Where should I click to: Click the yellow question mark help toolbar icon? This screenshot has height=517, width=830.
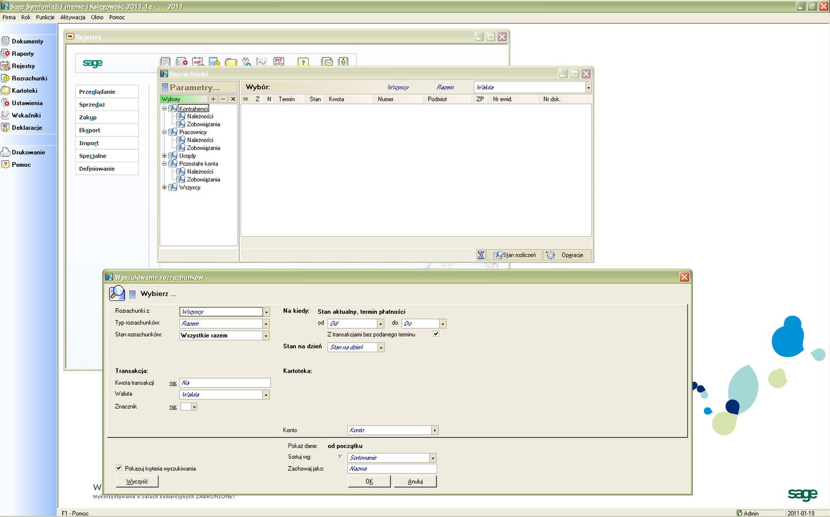pos(303,62)
